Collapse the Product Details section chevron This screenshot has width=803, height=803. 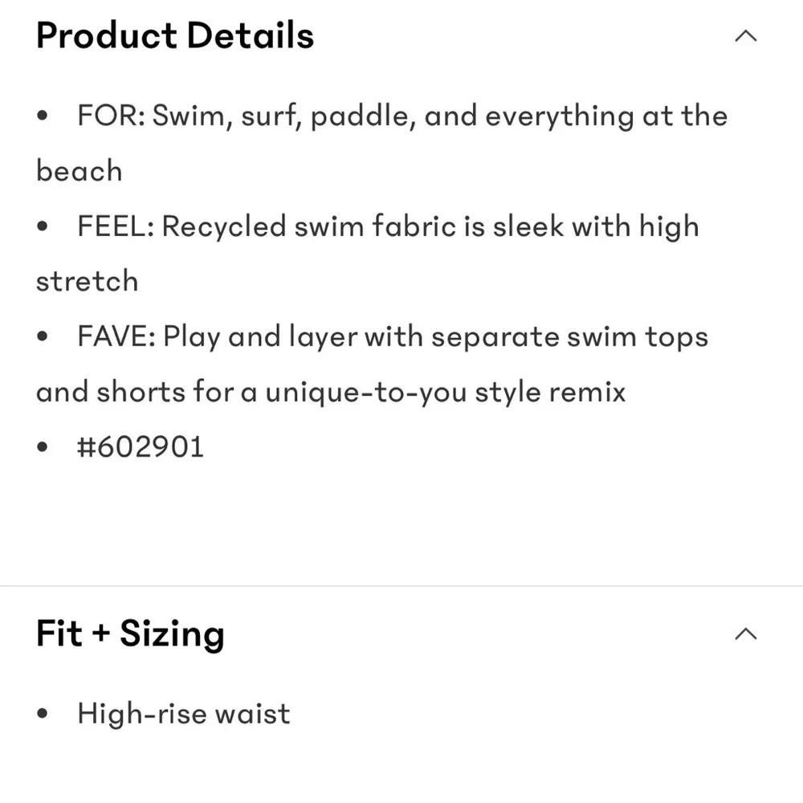746,36
